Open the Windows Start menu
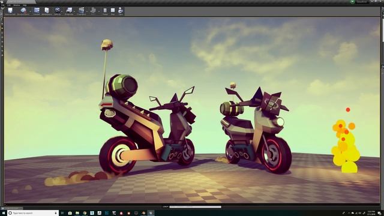The width and height of the screenshot is (384, 216). point(4,213)
